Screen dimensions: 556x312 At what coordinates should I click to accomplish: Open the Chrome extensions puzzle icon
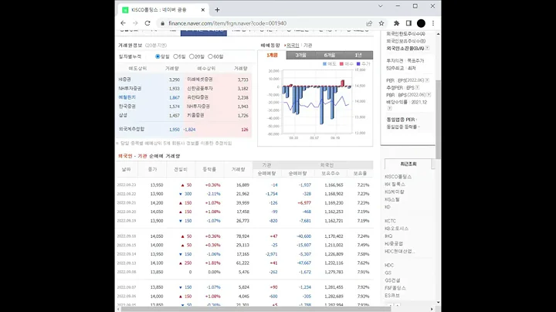(396, 23)
